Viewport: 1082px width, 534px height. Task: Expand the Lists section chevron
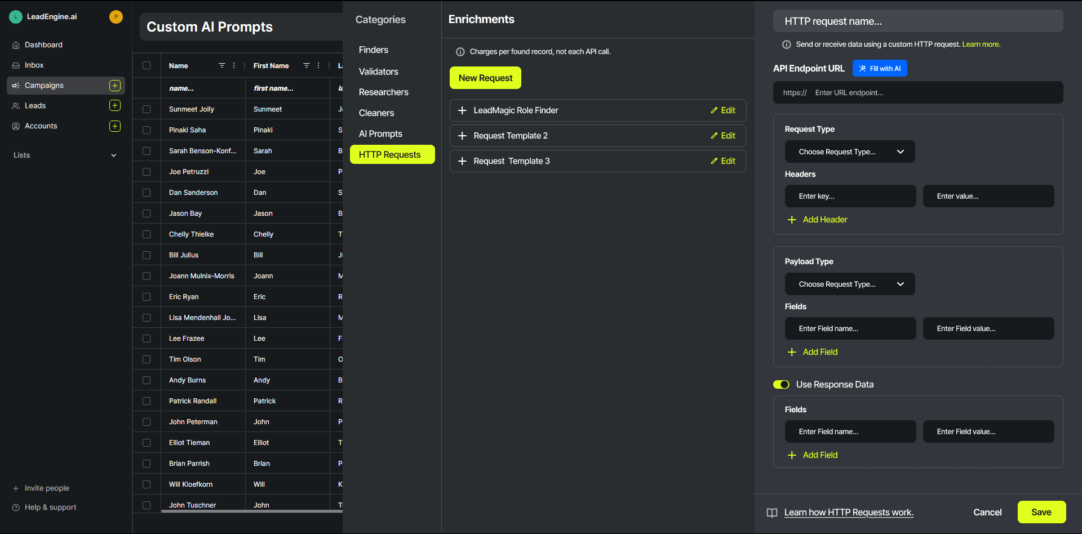point(114,155)
